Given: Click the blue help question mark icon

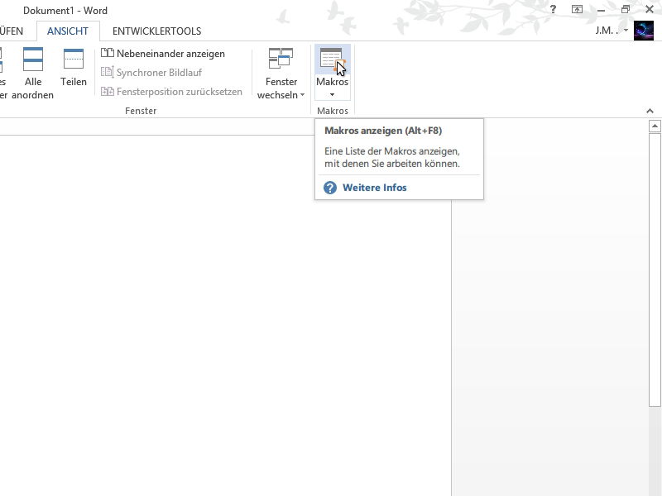Looking at the screenshot, I should (330, 188).
